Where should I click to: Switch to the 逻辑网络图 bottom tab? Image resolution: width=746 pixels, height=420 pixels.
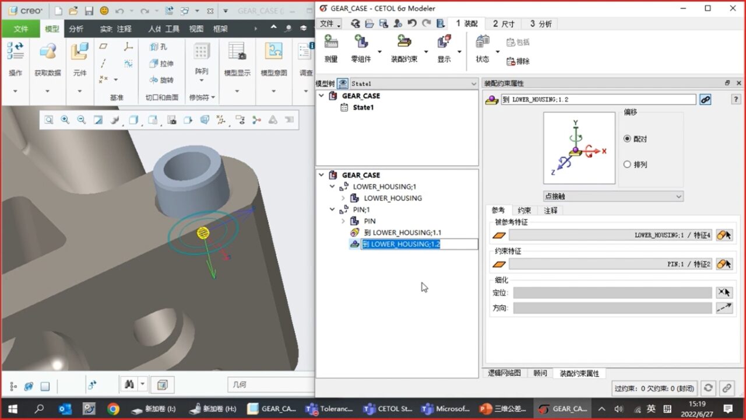pos(504,373)
